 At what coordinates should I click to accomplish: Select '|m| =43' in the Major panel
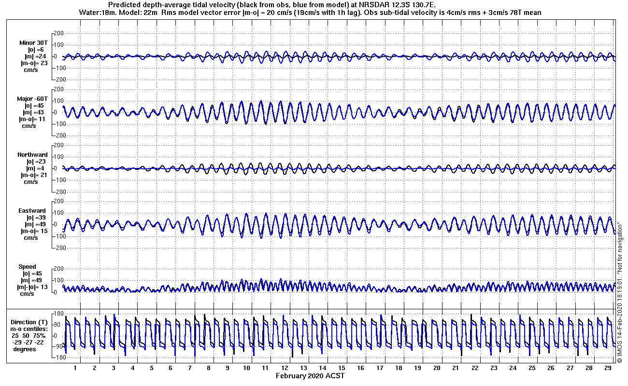click(34, 112)
